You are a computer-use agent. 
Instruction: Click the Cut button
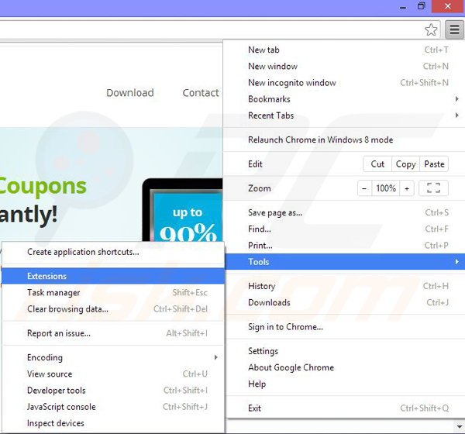point(377,164)
